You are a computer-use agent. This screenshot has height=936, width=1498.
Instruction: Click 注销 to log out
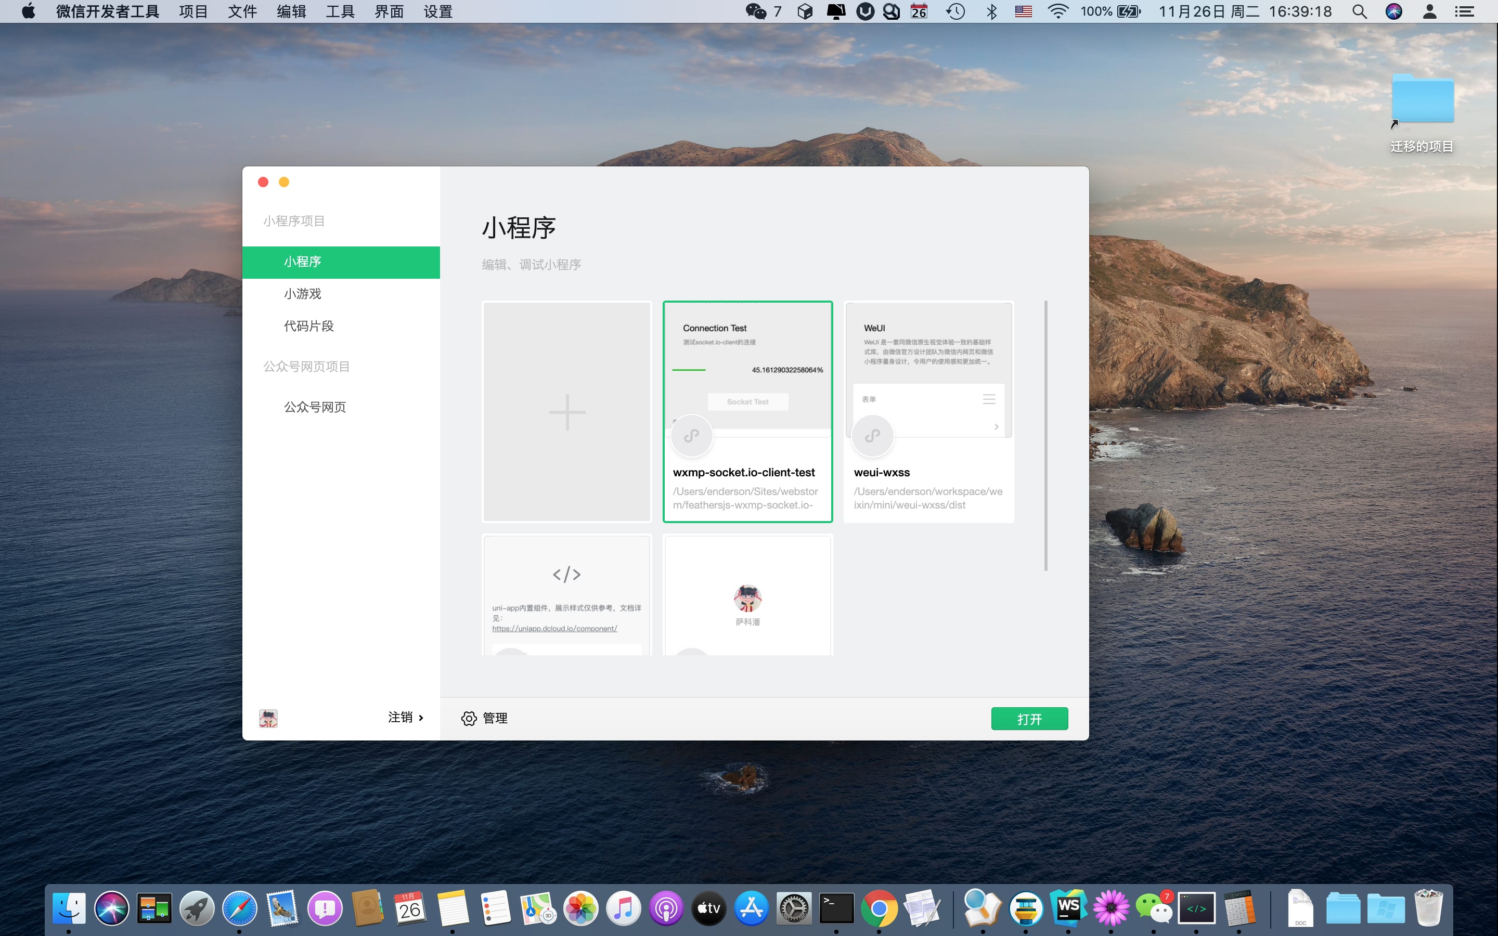400,718
